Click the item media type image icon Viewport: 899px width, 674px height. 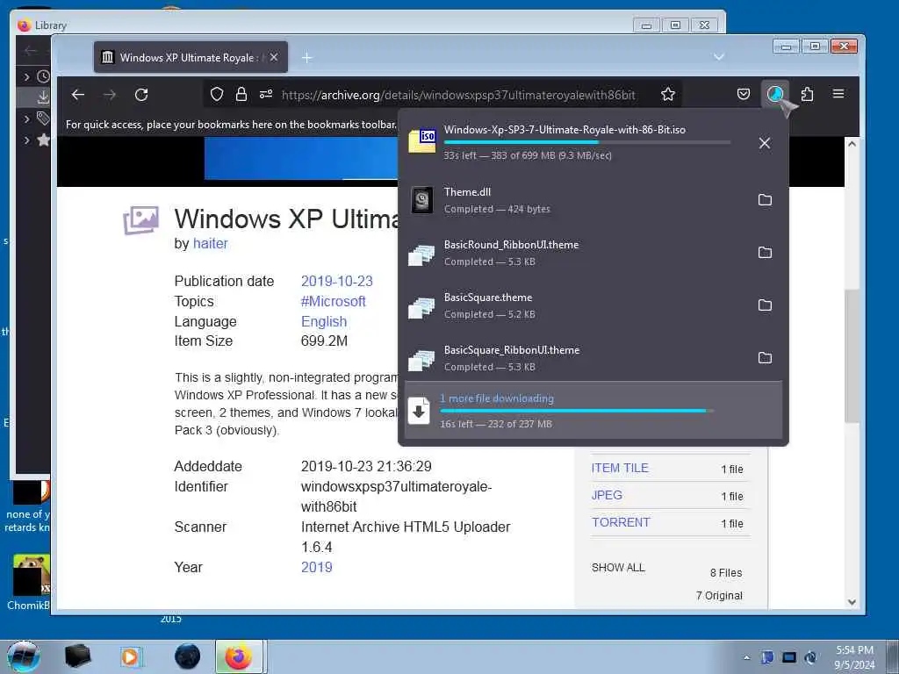(141, 220)
